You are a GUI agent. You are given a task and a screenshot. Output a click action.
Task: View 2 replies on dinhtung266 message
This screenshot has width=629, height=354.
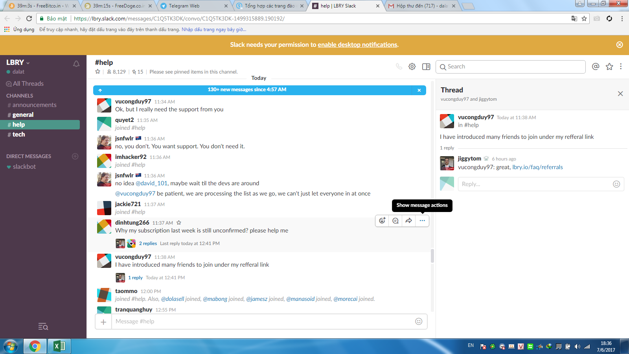point(148,243)
